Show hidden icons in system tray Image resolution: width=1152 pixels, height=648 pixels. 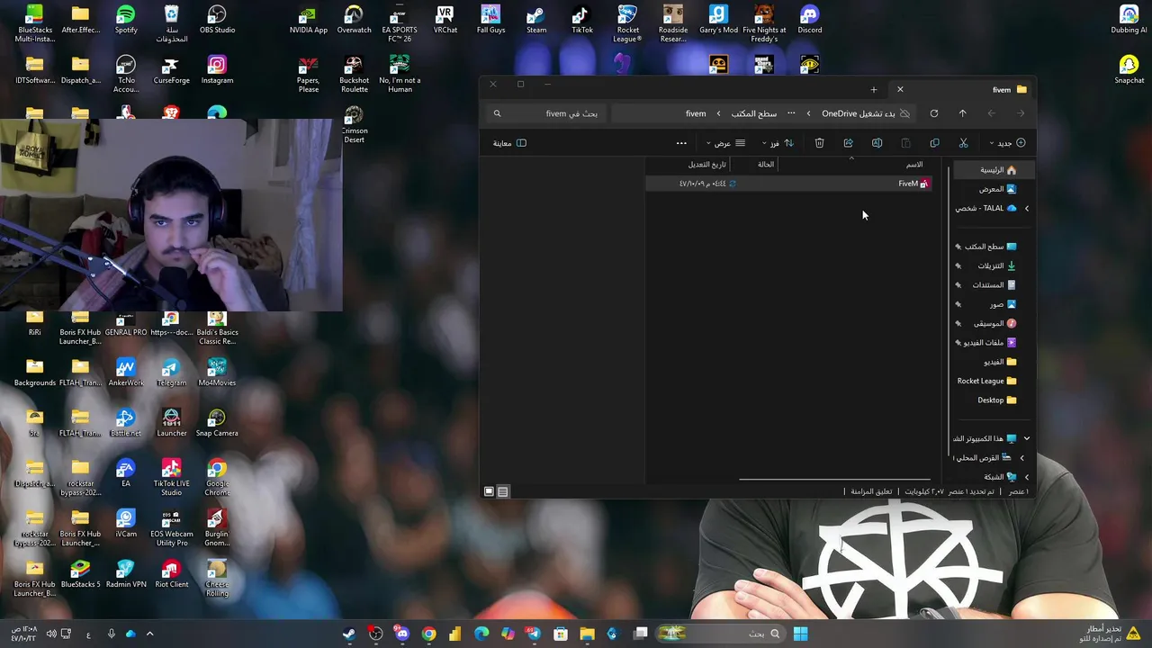(x=149, y=634)
